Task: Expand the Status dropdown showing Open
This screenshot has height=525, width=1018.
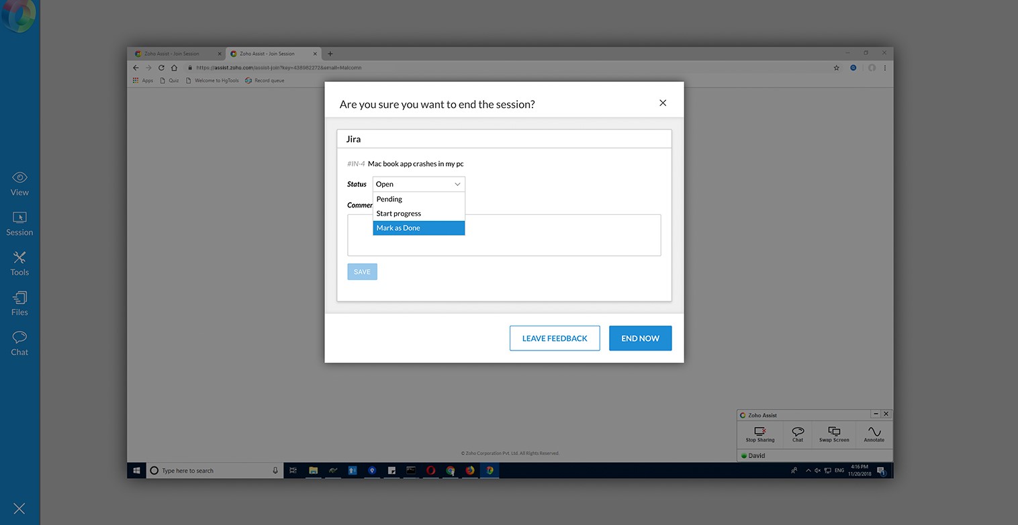Action: (x=418, y=184)
